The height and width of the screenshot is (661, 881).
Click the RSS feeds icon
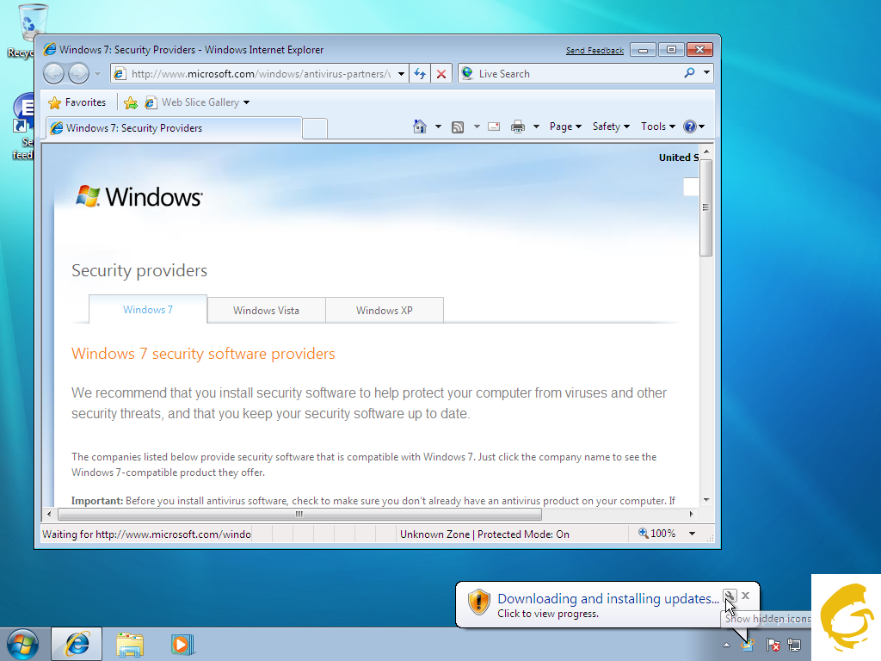tap(458, 127)
